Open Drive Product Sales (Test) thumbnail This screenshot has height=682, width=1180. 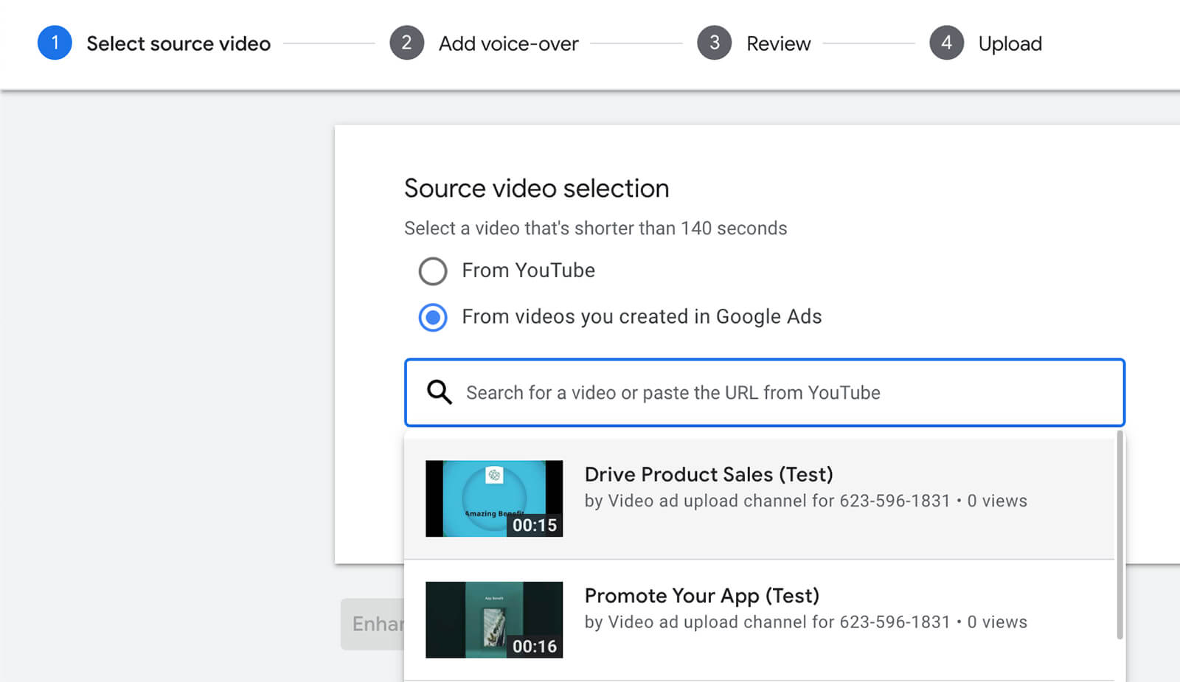click(494, 498)
